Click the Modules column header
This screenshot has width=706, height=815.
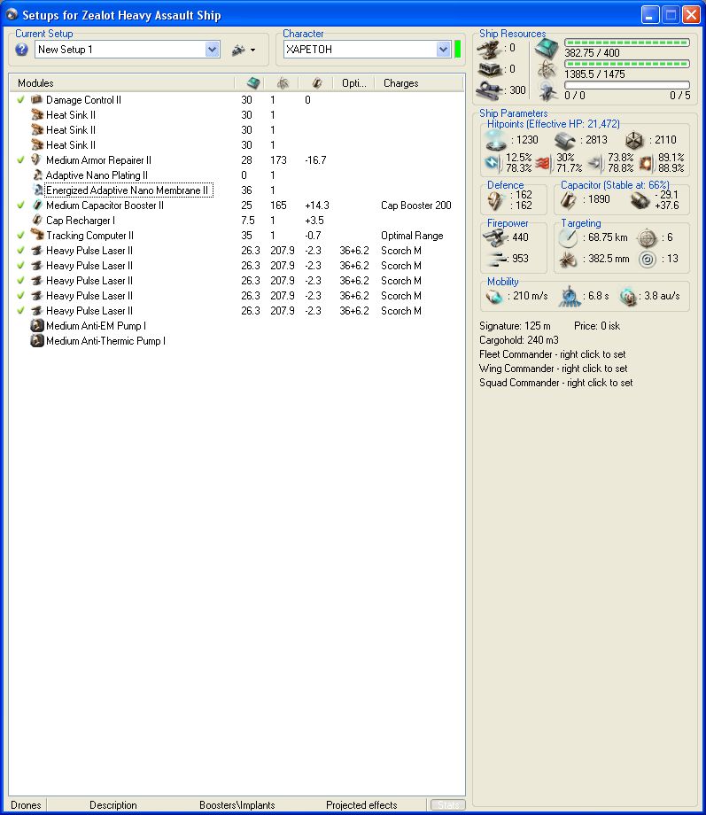click(x=123, y=82)
